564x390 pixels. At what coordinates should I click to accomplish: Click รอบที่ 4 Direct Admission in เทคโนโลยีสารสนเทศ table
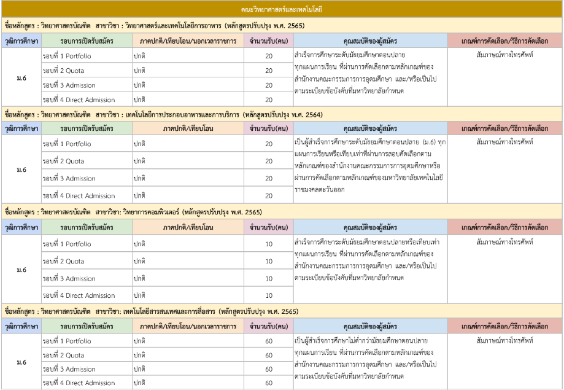coord(79,383)
